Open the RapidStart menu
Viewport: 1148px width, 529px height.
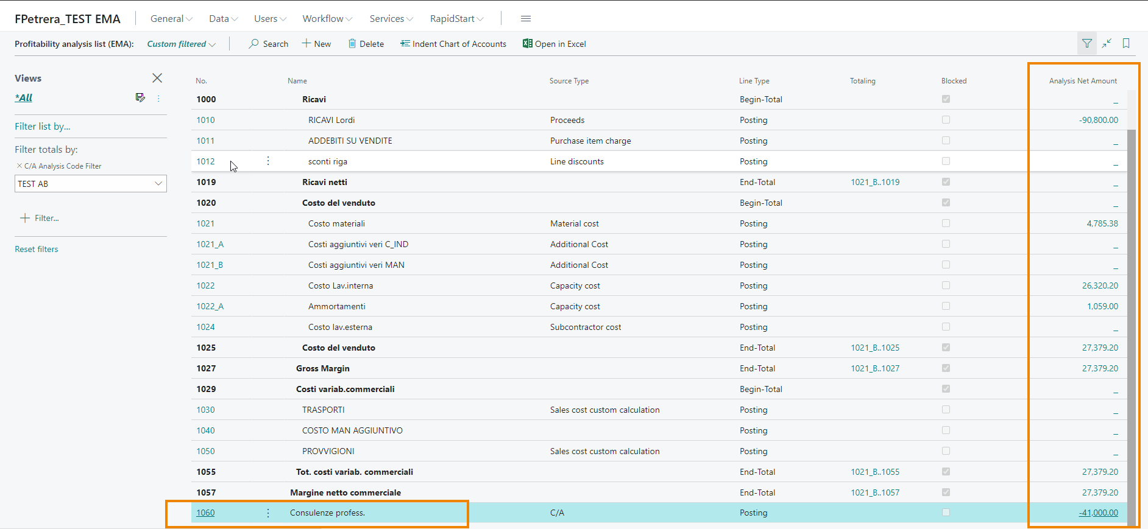point(457,19)
